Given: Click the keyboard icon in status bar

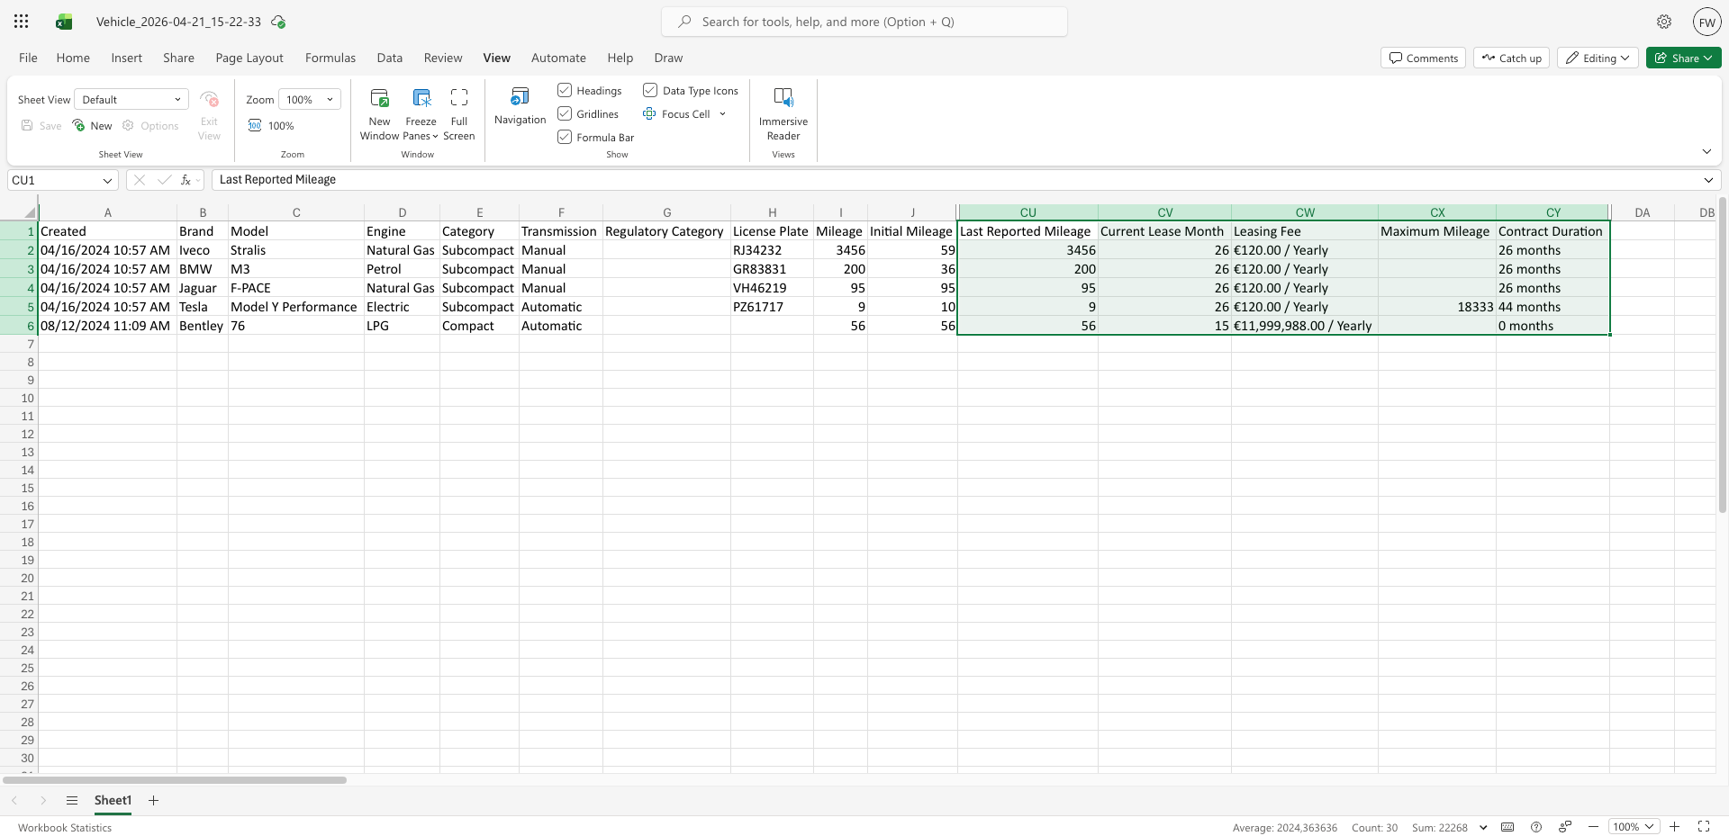Looking at the screenshot, I should pyautogui.click(x=1507, y=827).
